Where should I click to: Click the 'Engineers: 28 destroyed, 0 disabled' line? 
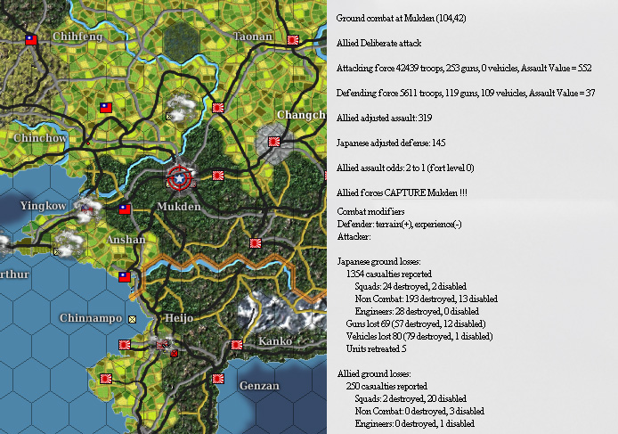417,311
